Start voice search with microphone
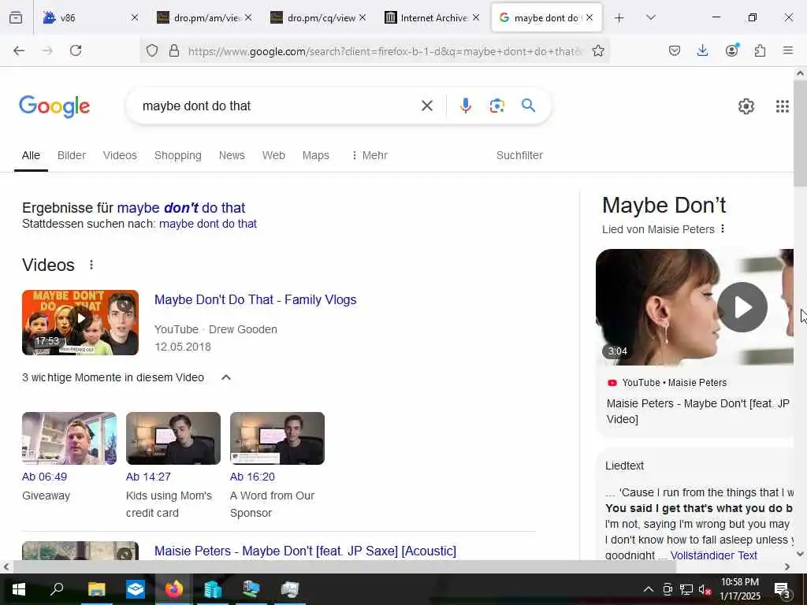The image size is (807, 605). click(x=465, y=106)
